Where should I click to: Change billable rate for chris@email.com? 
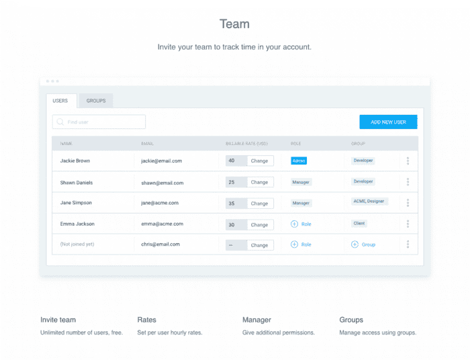point(260,245)
